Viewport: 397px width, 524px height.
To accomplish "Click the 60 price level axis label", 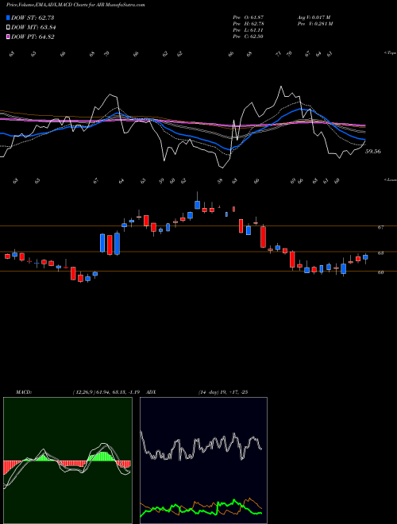I will 380,272.
